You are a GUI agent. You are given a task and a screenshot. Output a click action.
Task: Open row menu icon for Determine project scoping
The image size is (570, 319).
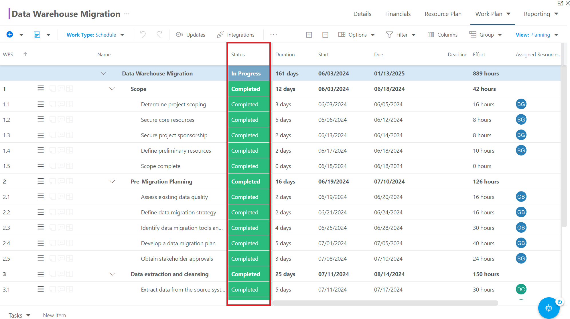tap(41, 104)
